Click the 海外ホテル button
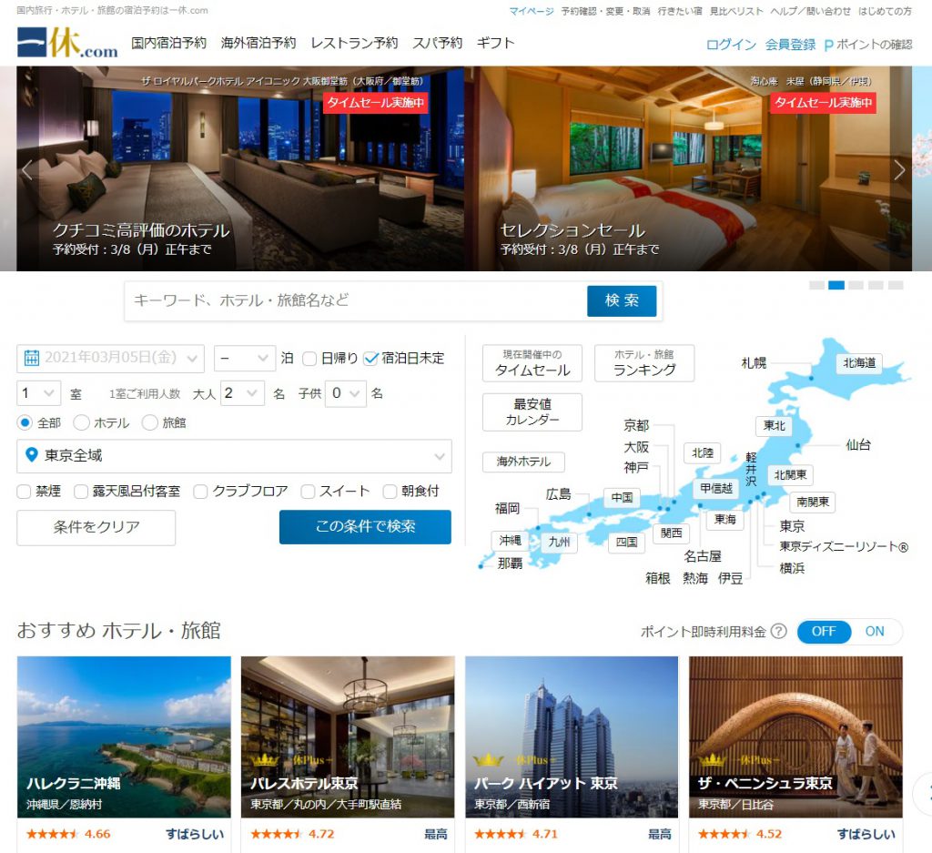Image resolution: width=932 pixels, height=853 pixels. [x=523, y=462]
